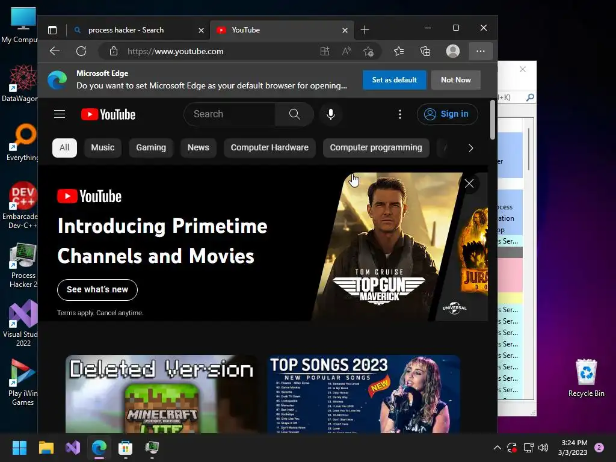616x462 pixels.
Task: Select the All category chip
Action: (x=64, y=148)
